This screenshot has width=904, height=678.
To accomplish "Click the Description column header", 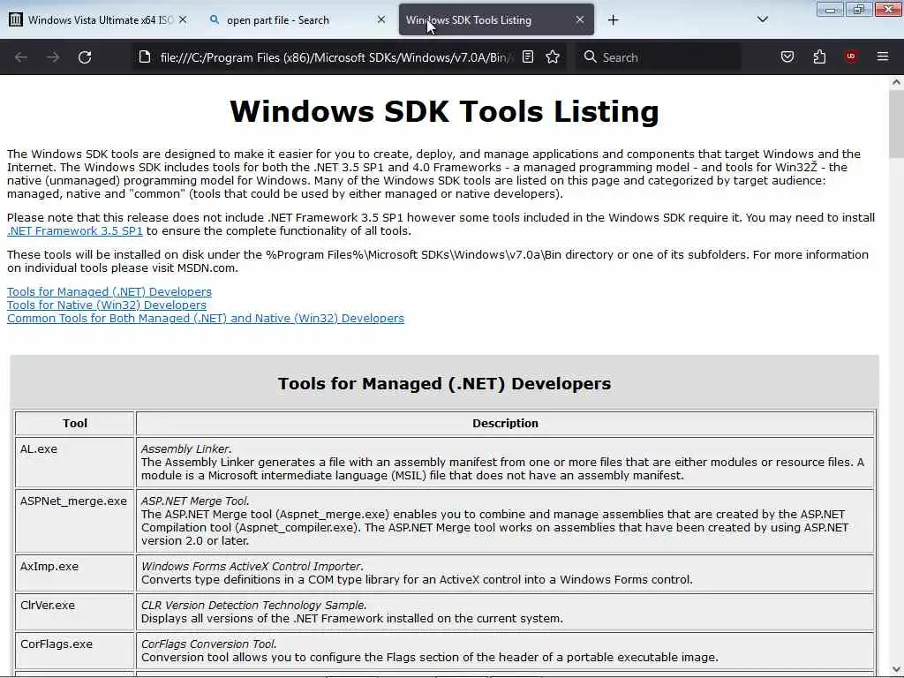I will (505, 423).
